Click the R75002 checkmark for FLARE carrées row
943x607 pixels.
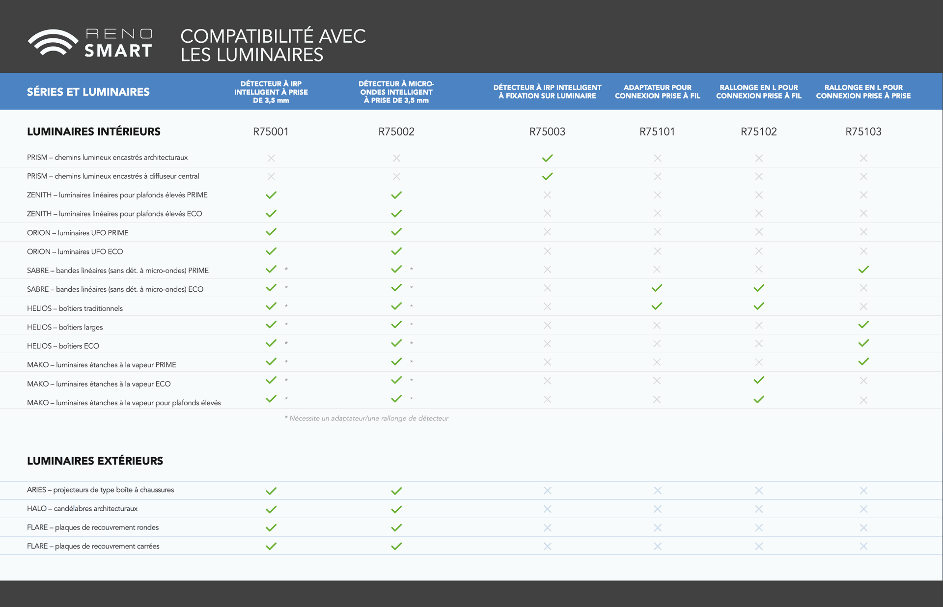coord(396,546)
